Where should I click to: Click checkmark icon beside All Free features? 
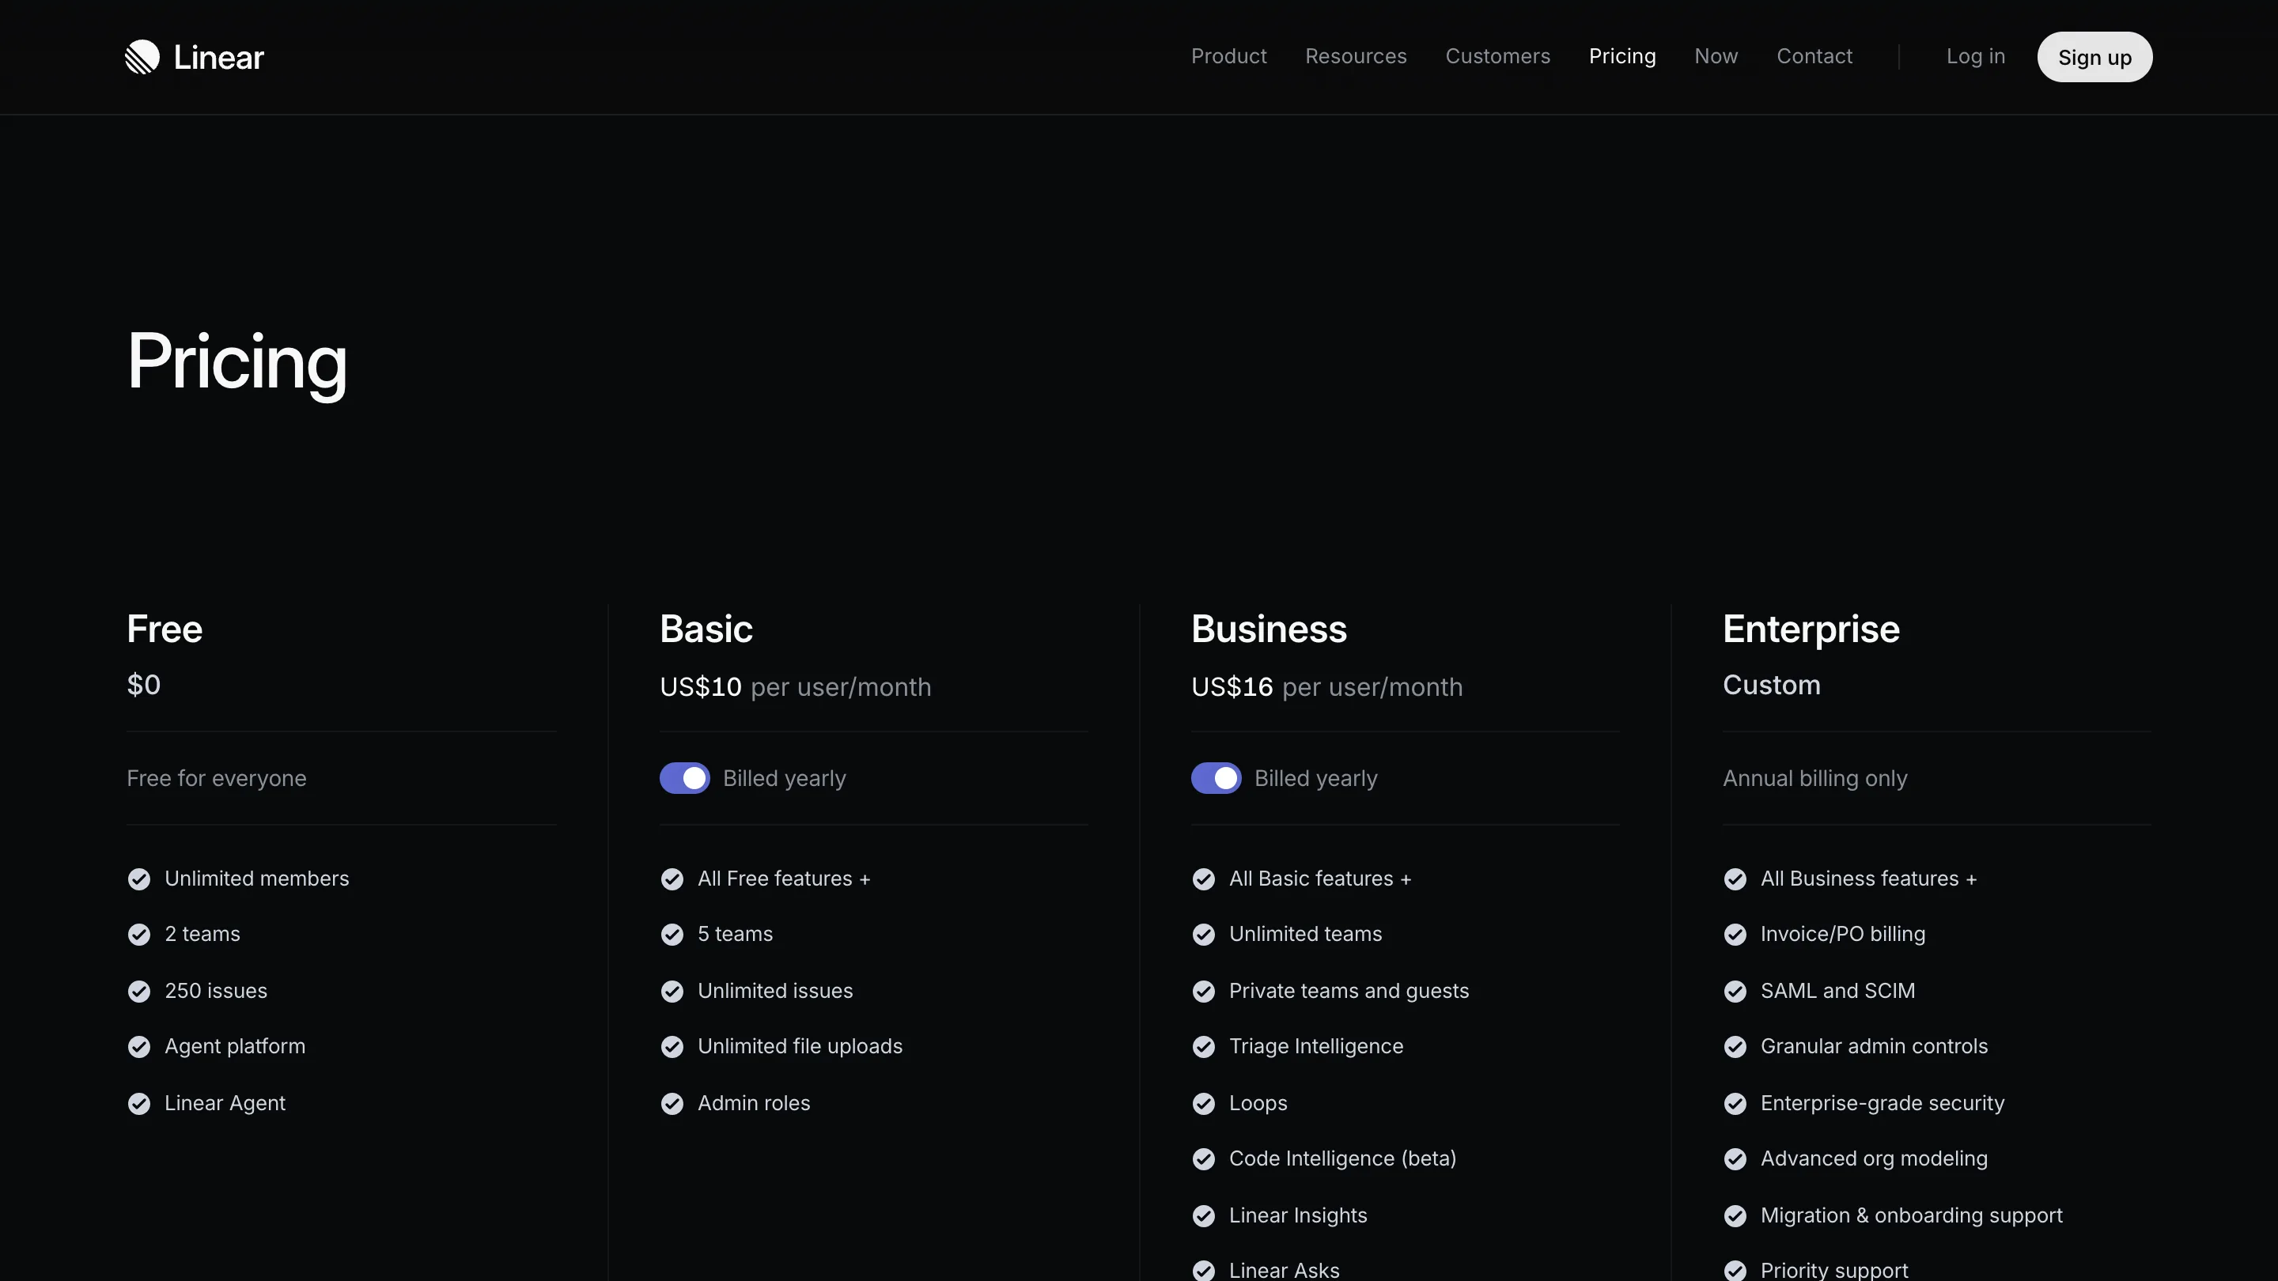point(672,879)
